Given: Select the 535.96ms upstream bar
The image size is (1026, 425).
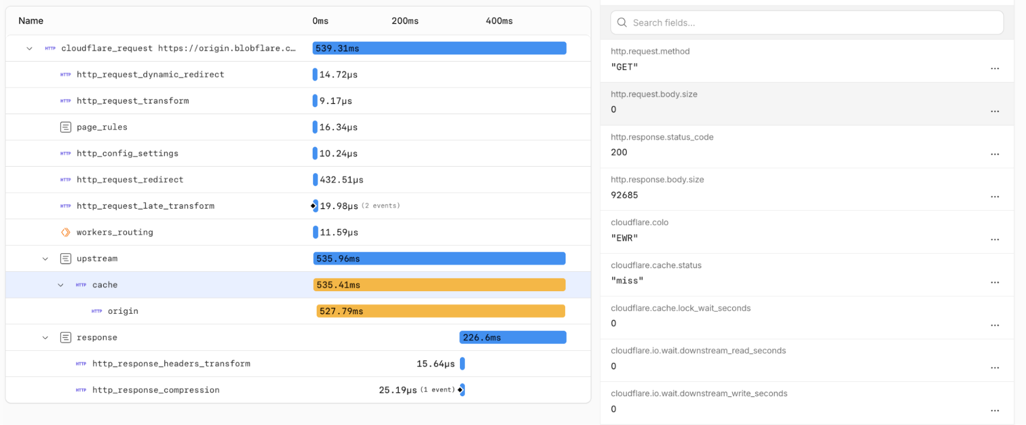Looking at the screenshot, I should (x=439, y=258).
